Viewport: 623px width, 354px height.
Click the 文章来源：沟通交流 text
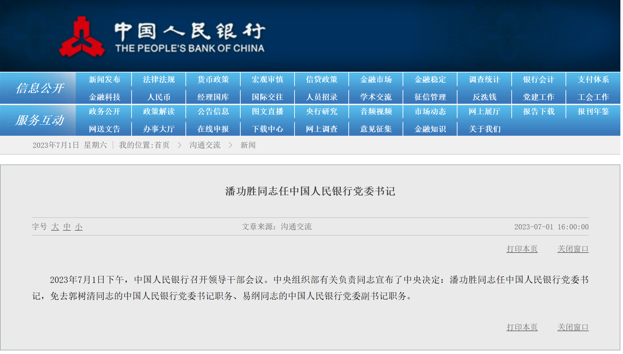[277, 227]
